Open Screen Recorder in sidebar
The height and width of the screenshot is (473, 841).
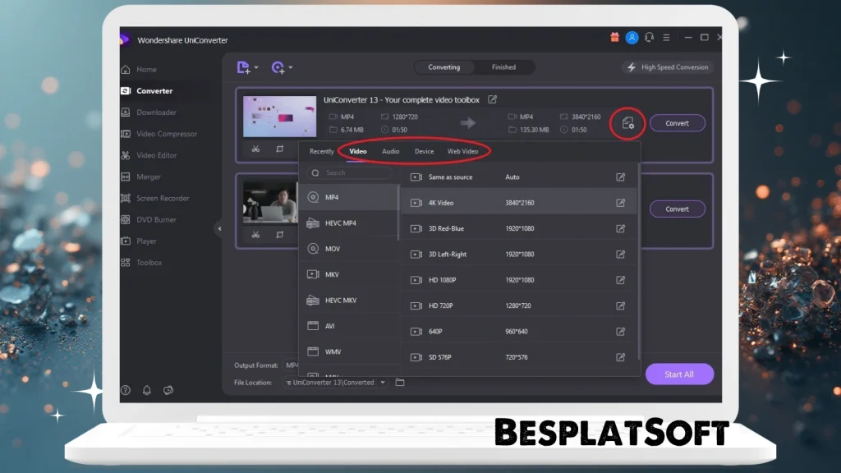(x=162, y=198)
